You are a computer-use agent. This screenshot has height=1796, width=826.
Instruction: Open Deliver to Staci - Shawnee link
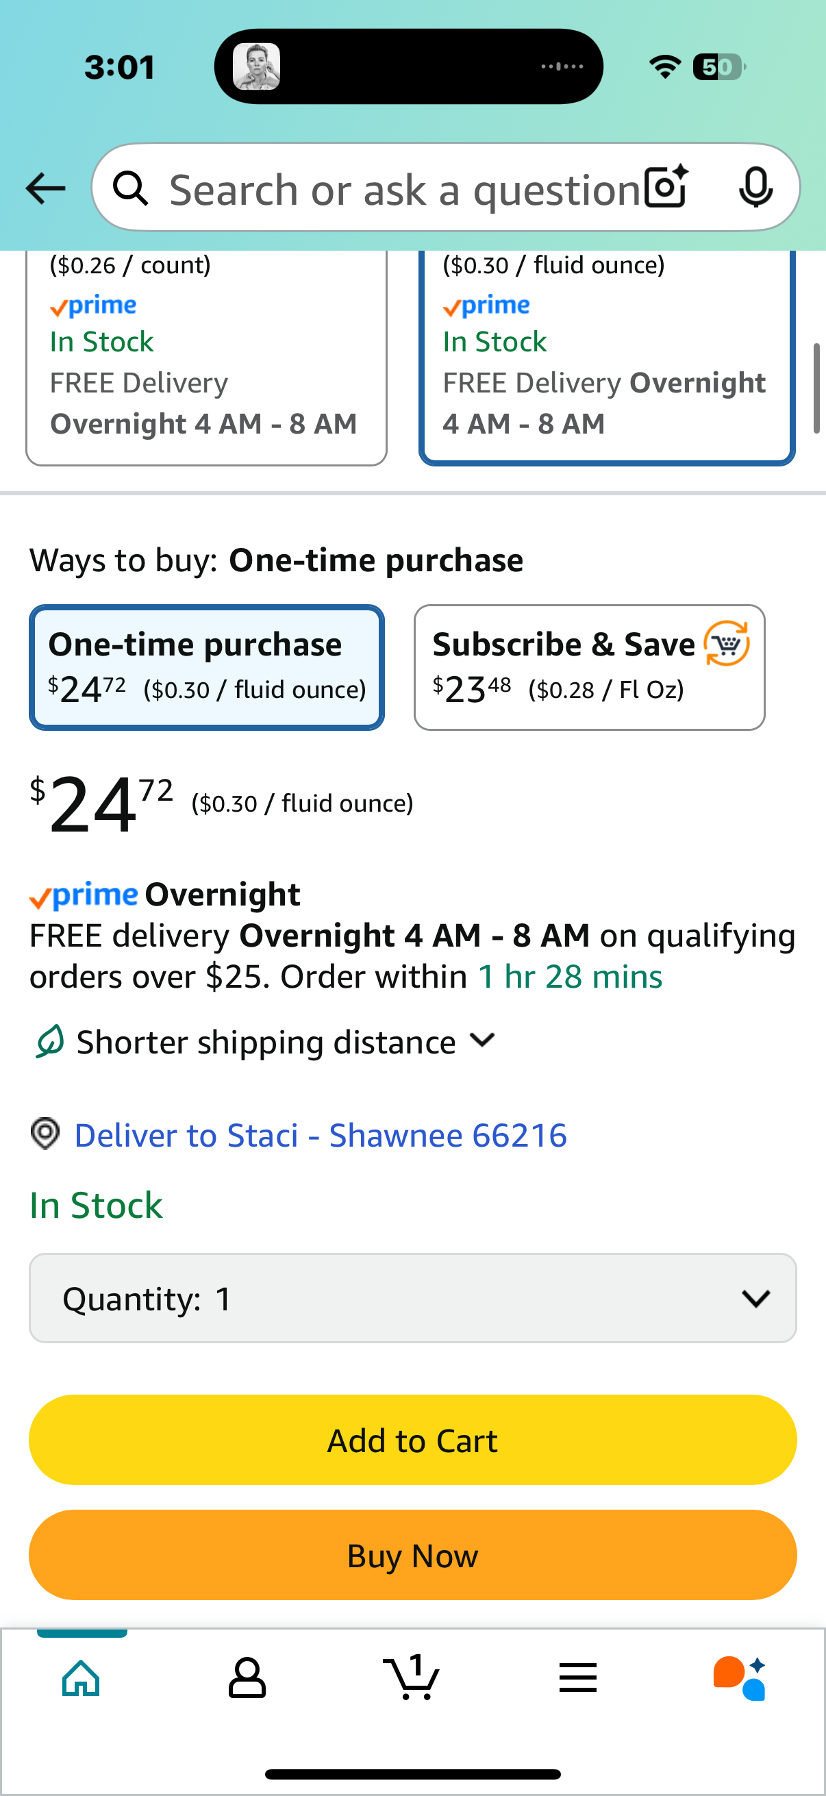click(320, 1135)
